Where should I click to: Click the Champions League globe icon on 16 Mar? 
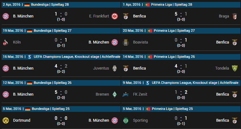point(29,57)
